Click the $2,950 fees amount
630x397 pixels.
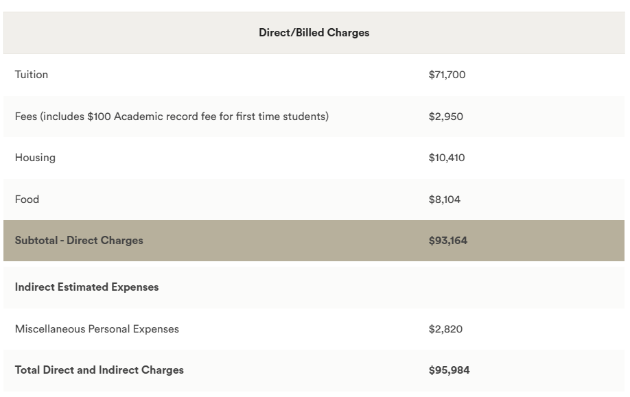tap(445, 117)
